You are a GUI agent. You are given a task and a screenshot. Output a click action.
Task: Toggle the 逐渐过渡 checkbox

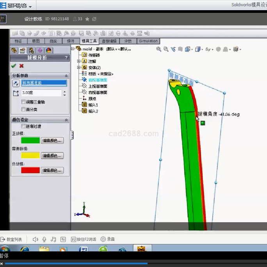[23, 126]
